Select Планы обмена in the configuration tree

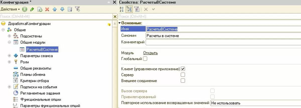[33, 74]
